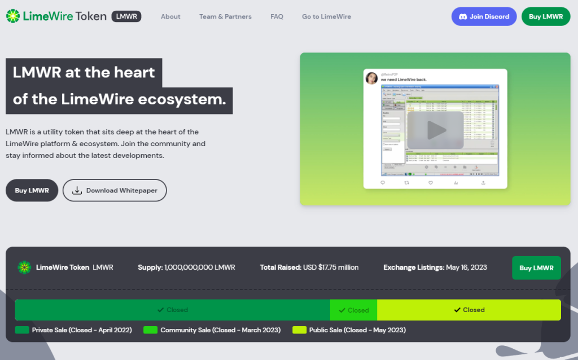Click 'Public Sale (Closed - May 2023)' label
The width and height of the screenshot is (578, 360).
pos(357,330)
